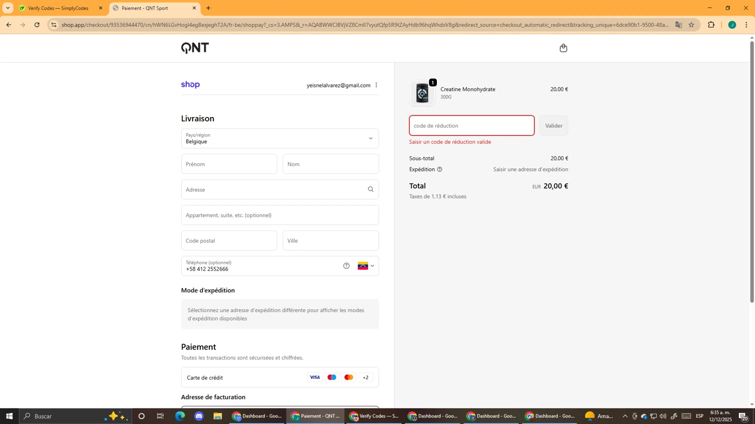Focus the Adresse field
The width and height of the screenshot is (755, 424).
[280, 189]
